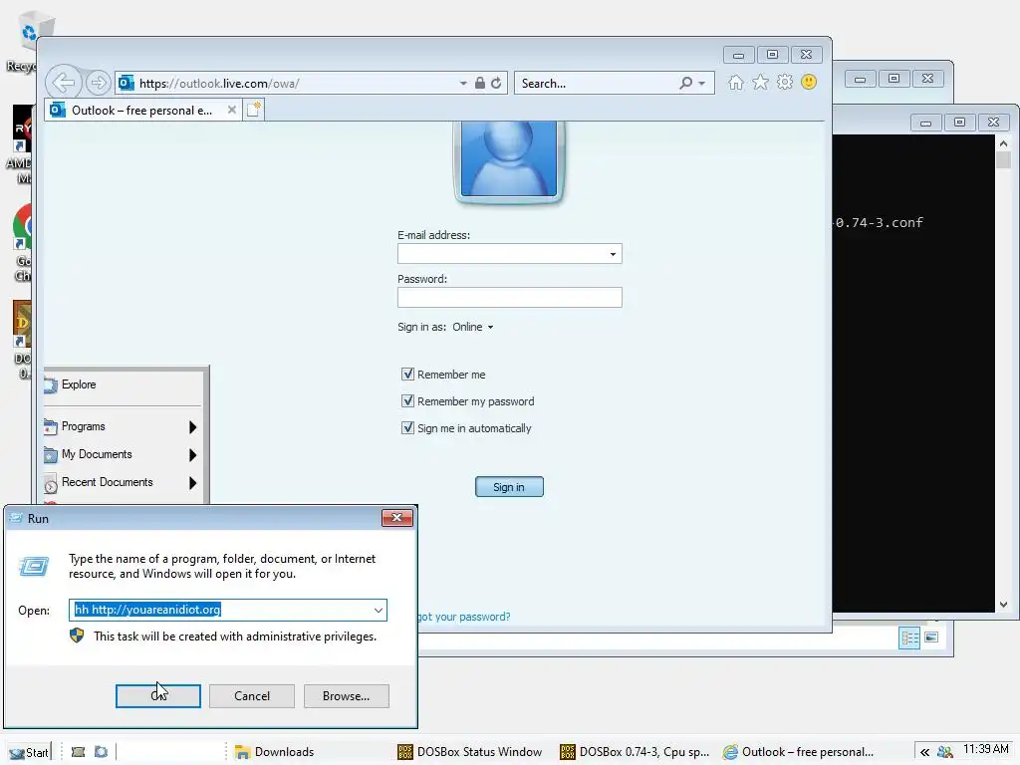The height and width of the screenshot is (765, 1020).
Task: Select details view icon in back window
Action: 909,638
